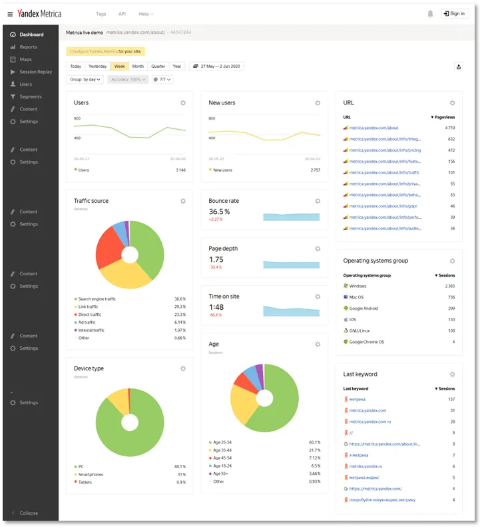This screenshot has height=528, width=482.
Task: Open the date range picker 27 May — 2 Jun 2020
Action: (x=216, y=66)
